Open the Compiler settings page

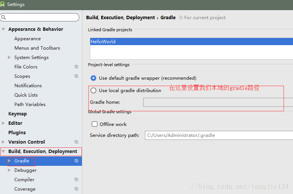[24, 180]
